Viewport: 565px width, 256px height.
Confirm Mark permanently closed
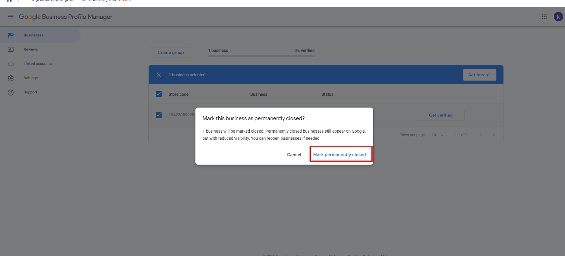(x=339, y=155)
